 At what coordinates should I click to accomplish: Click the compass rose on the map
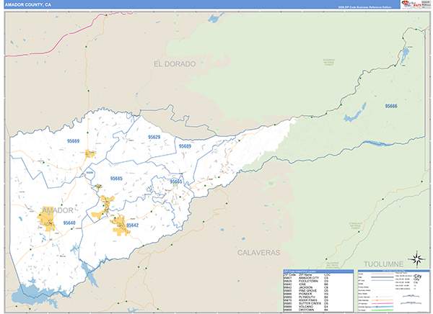(x=417, y=259)
